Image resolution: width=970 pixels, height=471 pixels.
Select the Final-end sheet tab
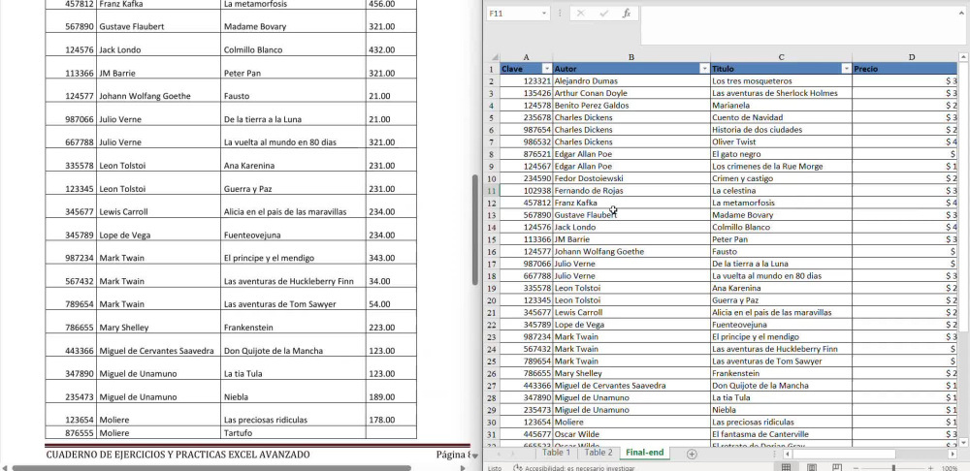click(x=645, y=453)
